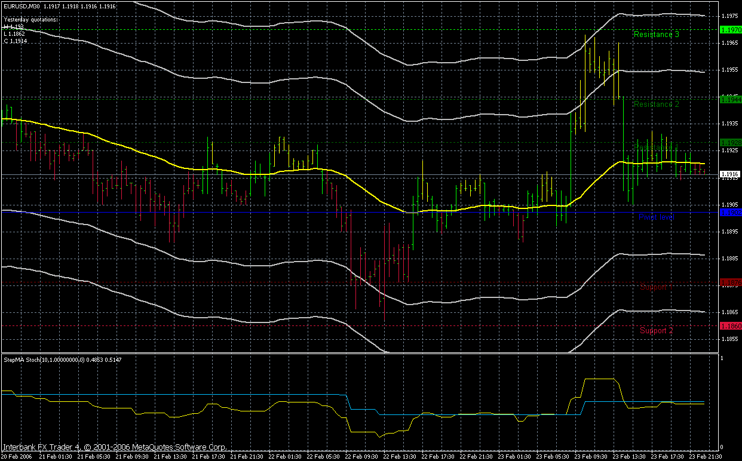This screenshot has height=461, width=742.
Task: Click the 'Yesterday quotations:' label
Action: tap(31, 20)
